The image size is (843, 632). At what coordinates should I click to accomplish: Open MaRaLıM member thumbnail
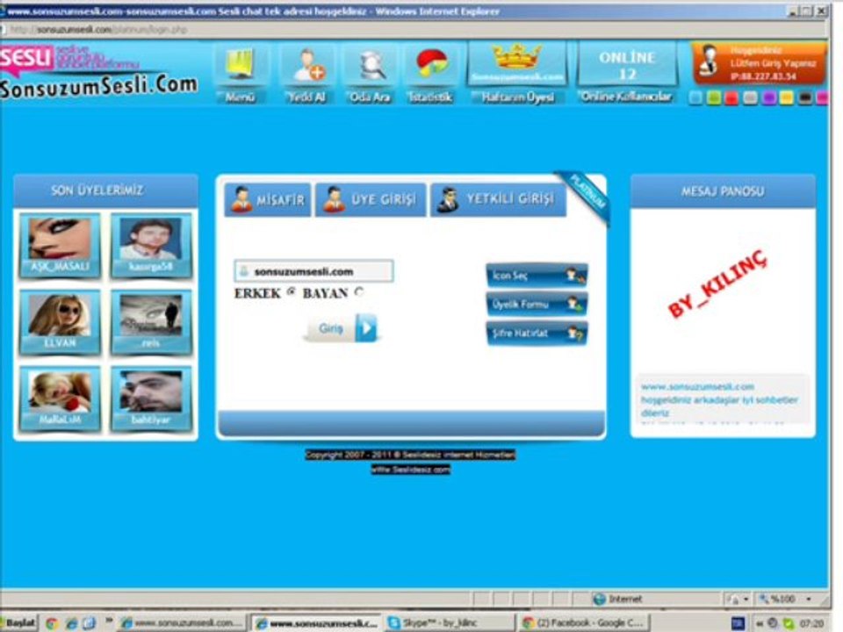60,399
